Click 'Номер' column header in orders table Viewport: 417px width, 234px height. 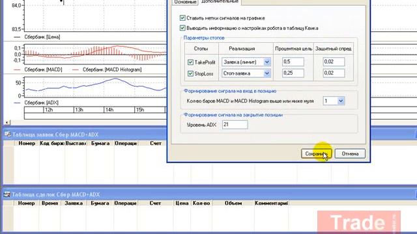coord(27,143)
